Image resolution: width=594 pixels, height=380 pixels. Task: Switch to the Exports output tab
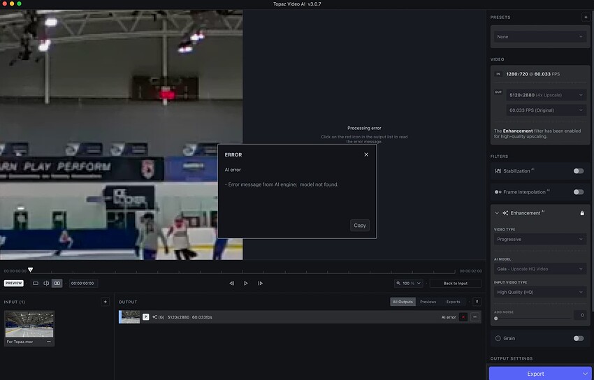(x=453, y=302)
